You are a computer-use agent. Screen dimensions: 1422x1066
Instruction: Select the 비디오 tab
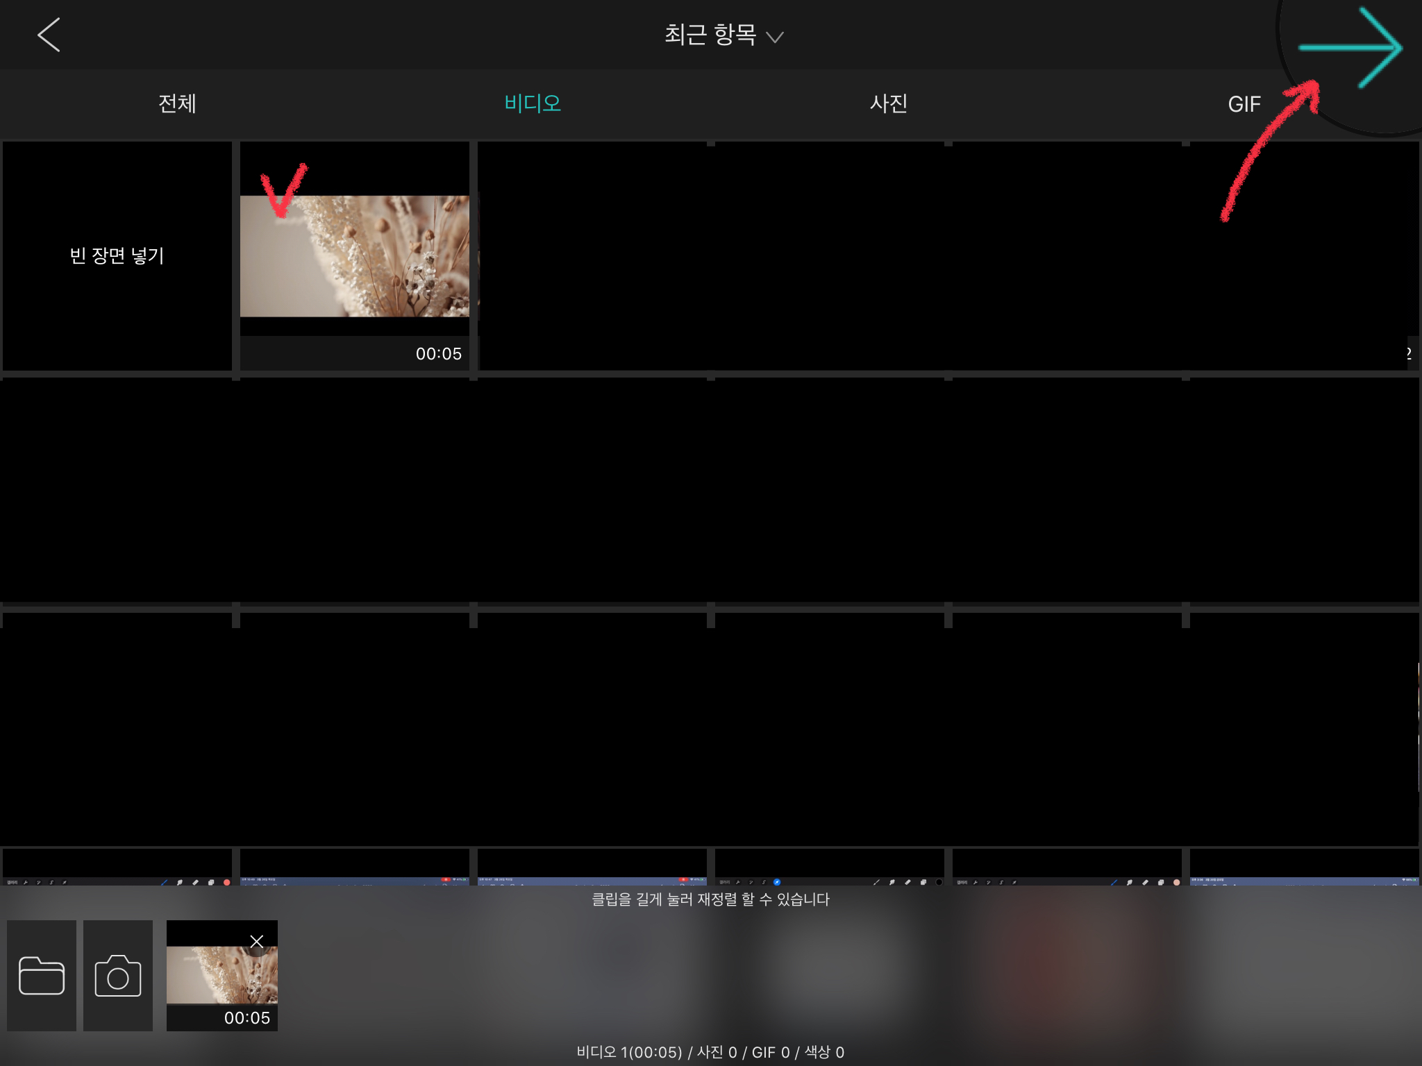533,103
